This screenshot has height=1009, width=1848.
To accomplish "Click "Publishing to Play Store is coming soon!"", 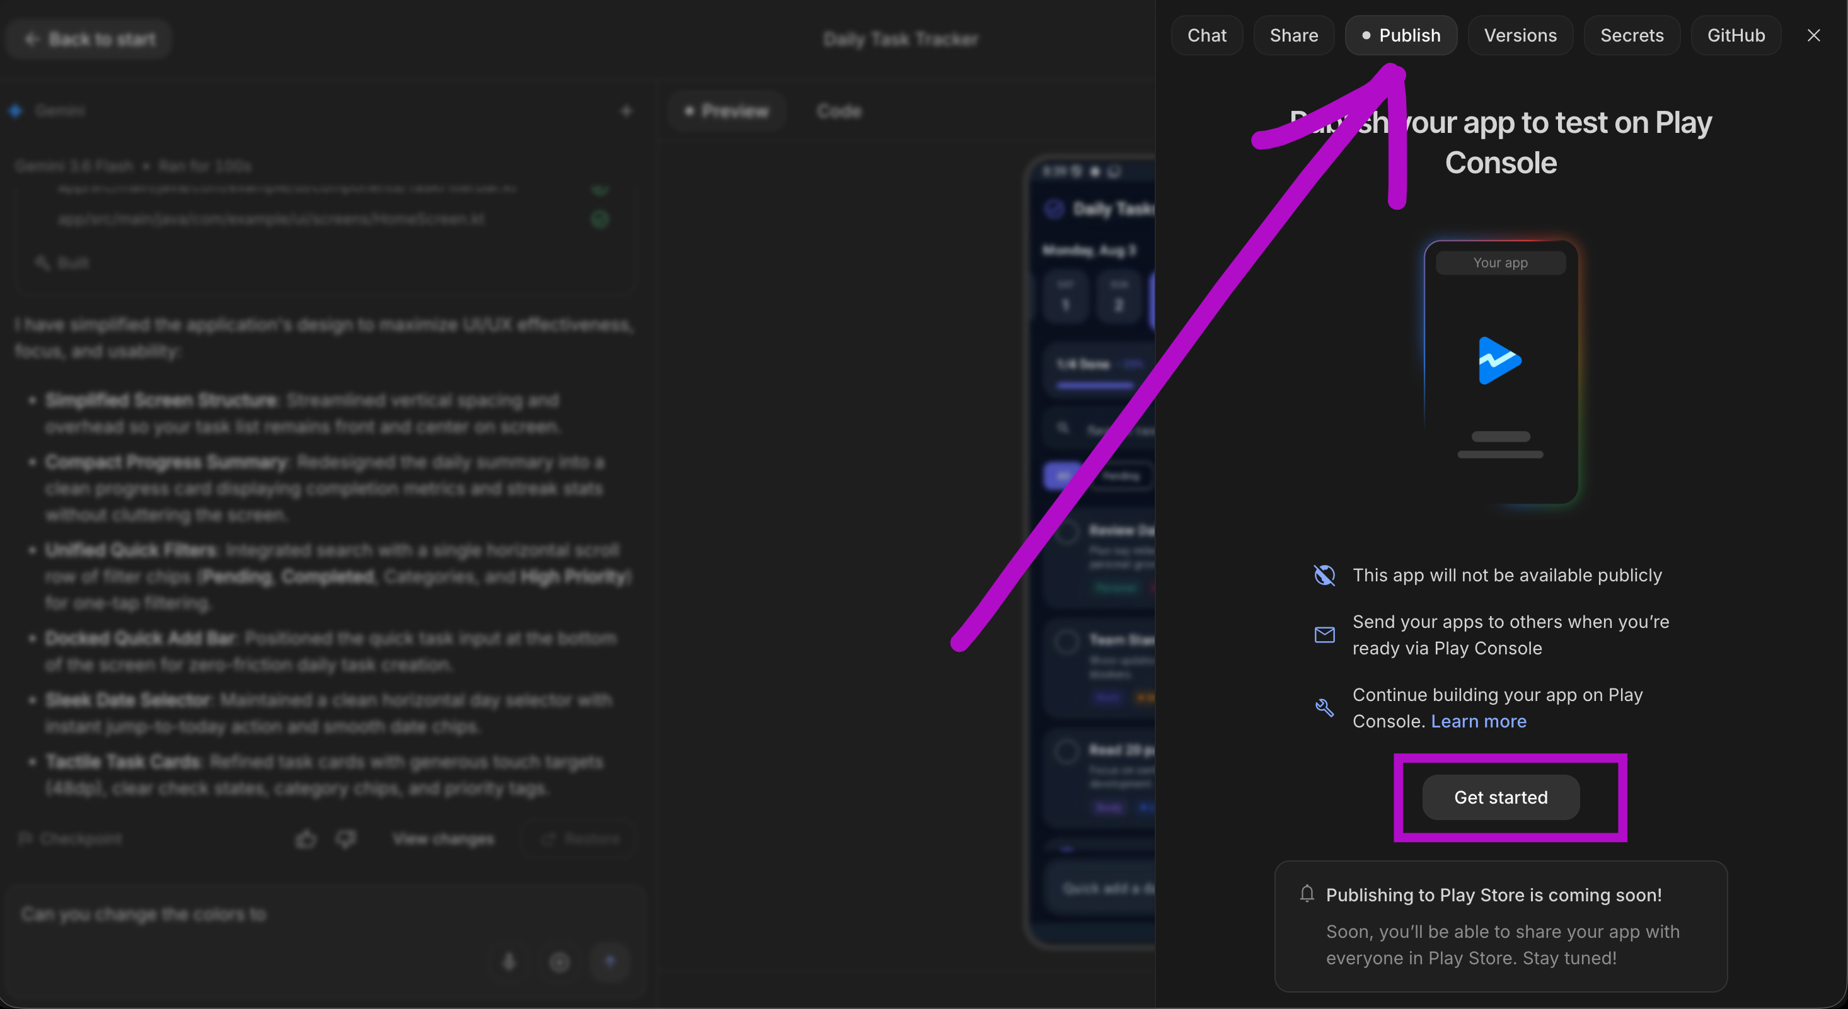I will [1494, 895].
